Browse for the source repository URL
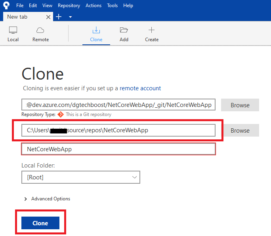The image size is (271, 236). coord(240,105)
